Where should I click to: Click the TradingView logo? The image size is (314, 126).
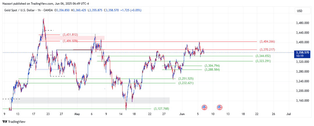click(14, 122)
